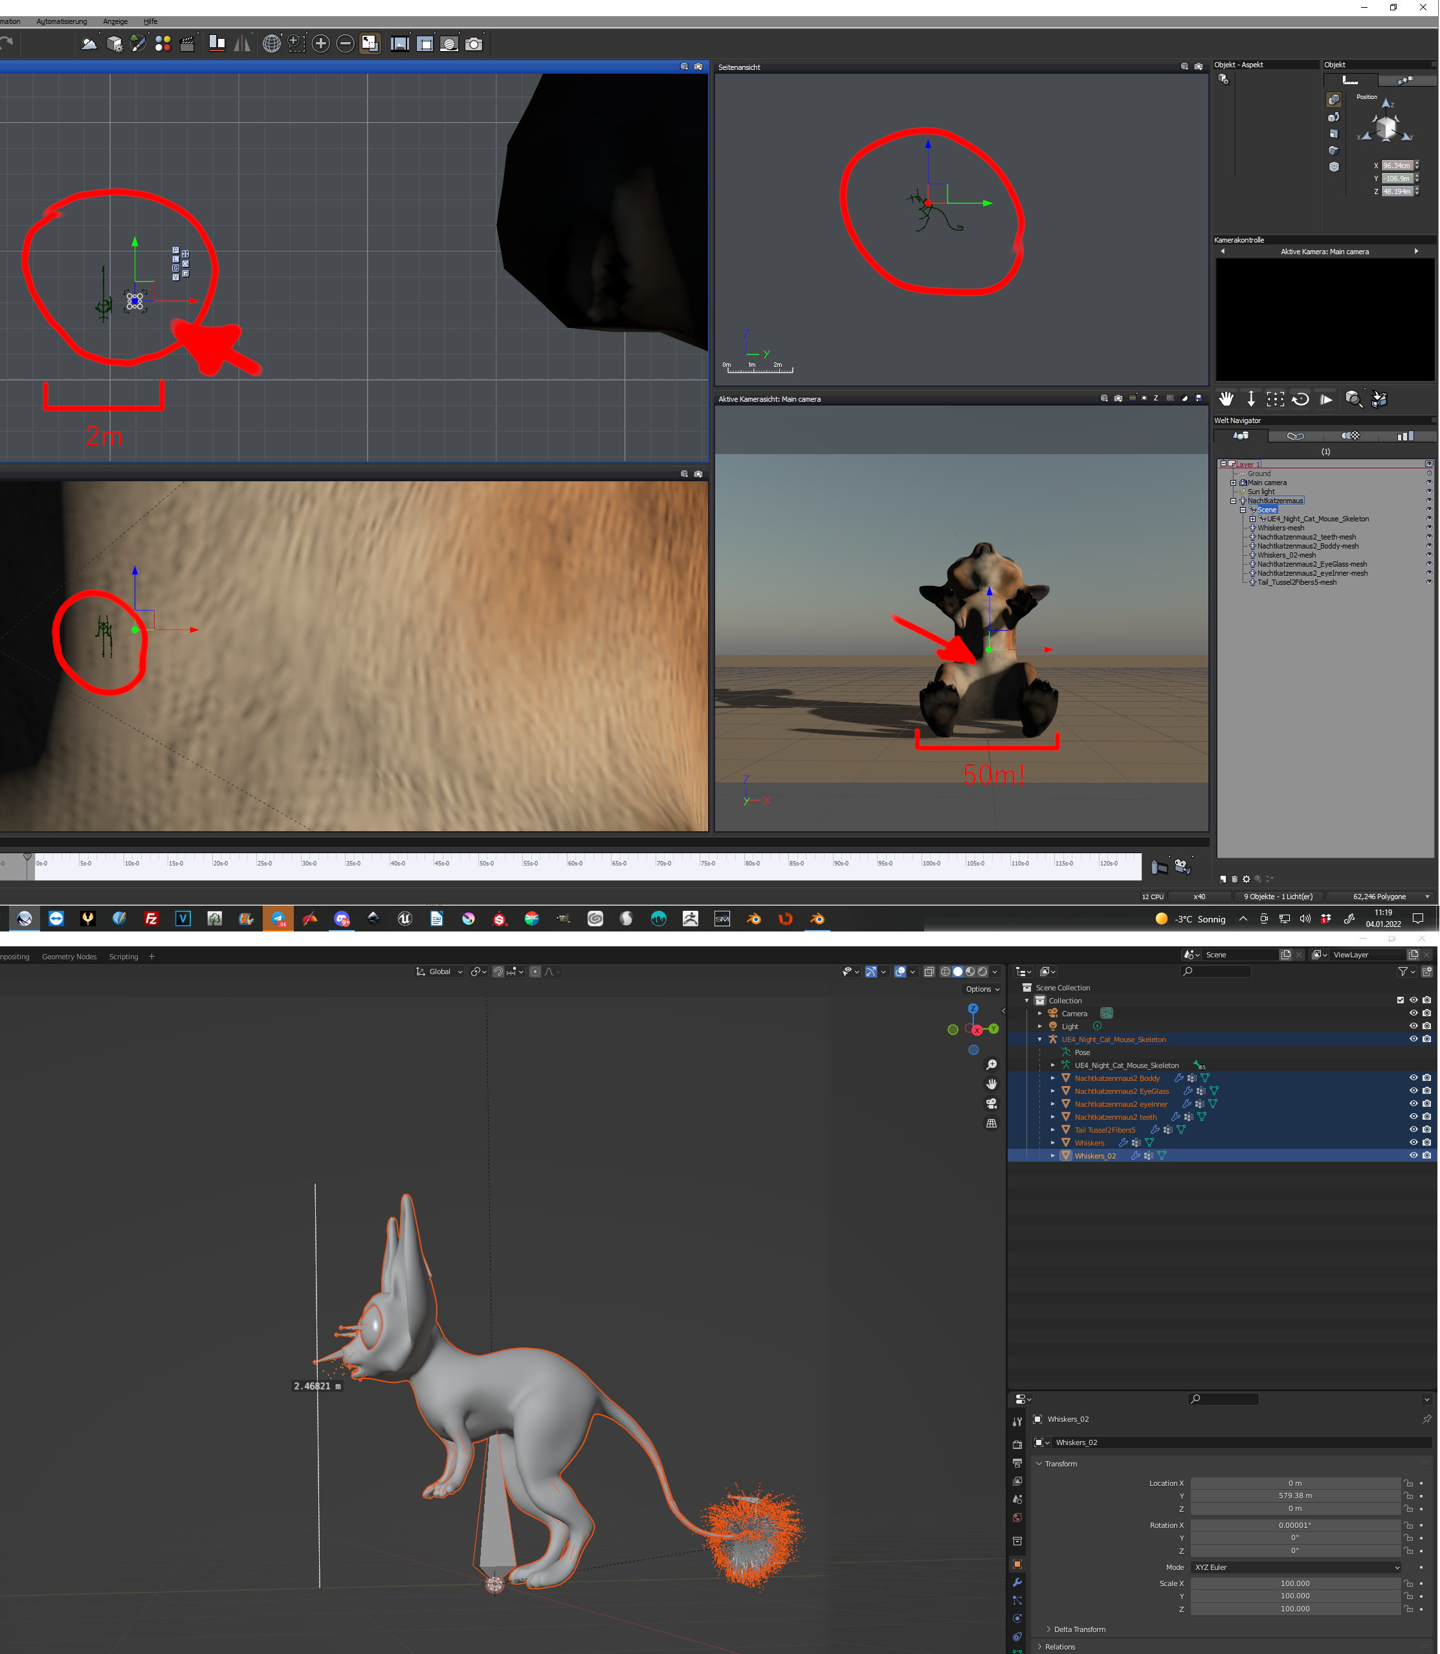The image size is (1440, 1654).
Task: Click the camera snapshot icon in toolbar
Action: coord(474,43)
